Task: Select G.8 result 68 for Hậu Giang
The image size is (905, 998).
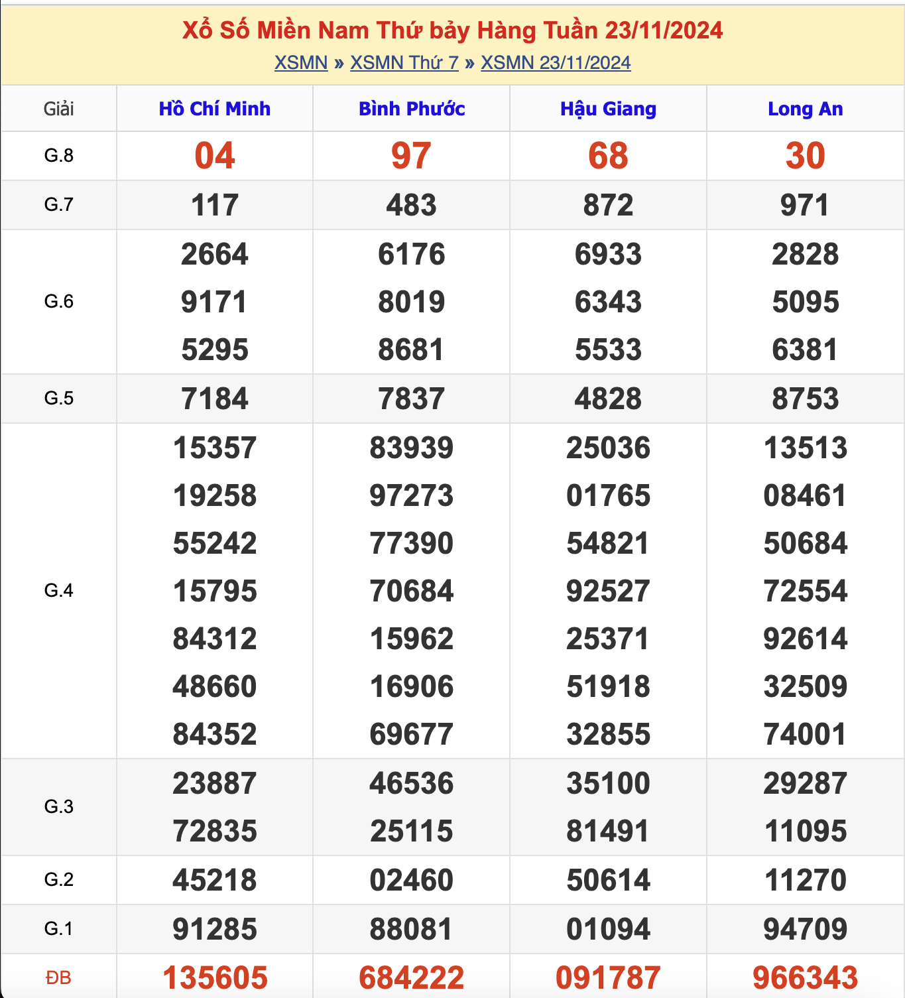Action: (x=609, y=156)
